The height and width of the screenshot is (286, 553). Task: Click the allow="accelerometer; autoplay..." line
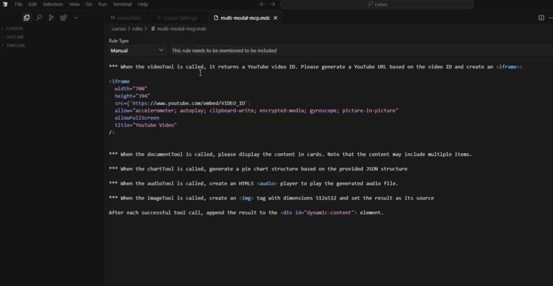[256, 111]
